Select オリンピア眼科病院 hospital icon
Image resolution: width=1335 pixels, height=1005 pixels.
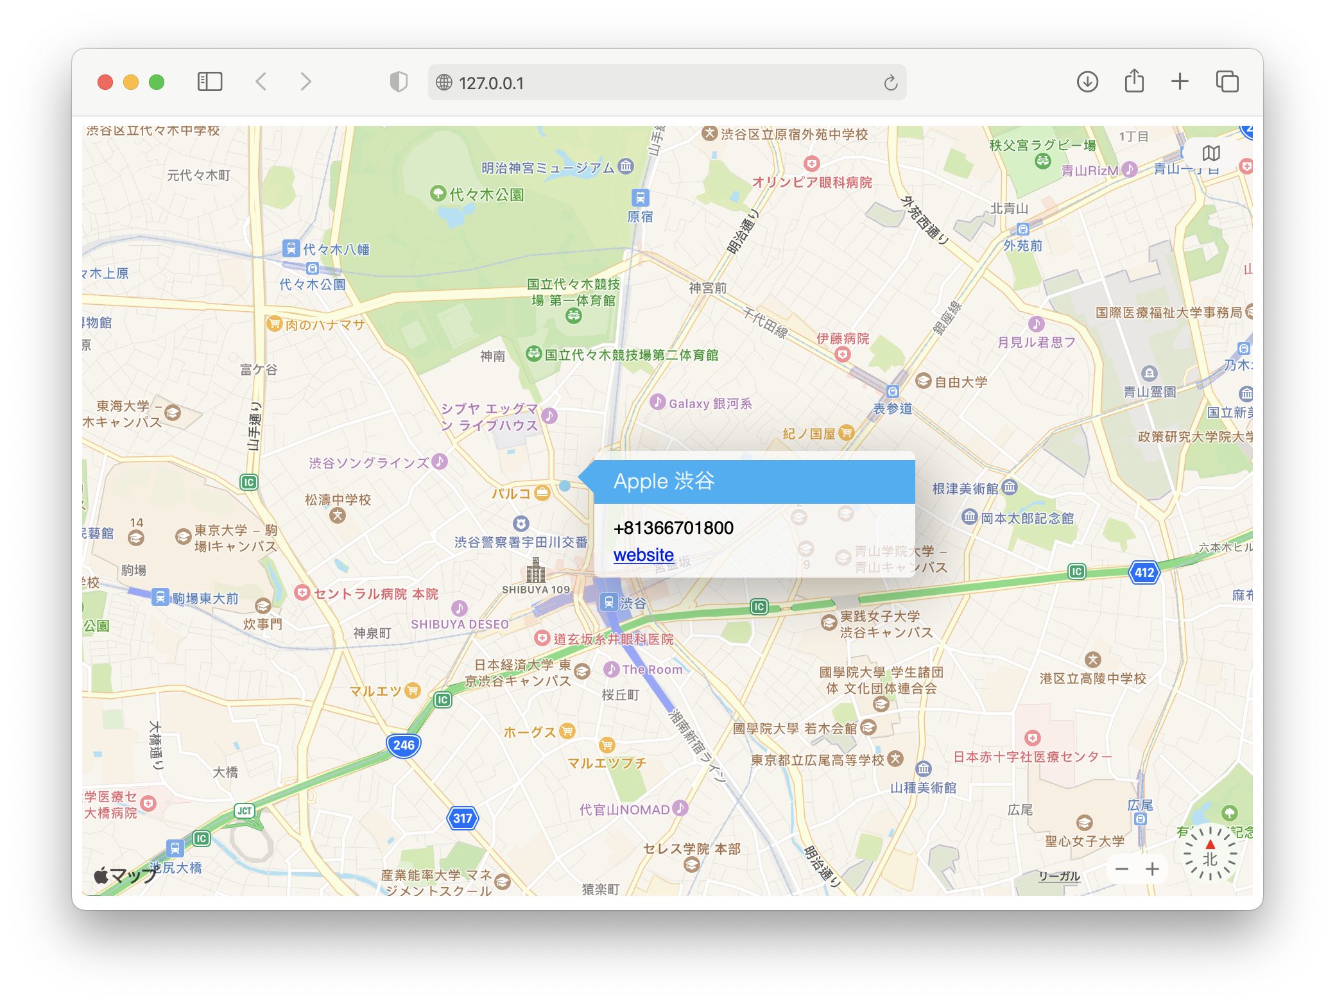[811, 164]
